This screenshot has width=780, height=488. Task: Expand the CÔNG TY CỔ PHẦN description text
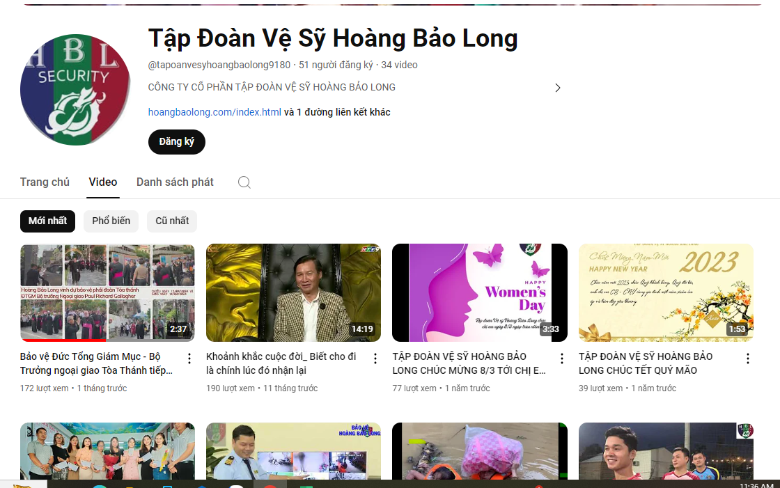click(x=272, y=88)
